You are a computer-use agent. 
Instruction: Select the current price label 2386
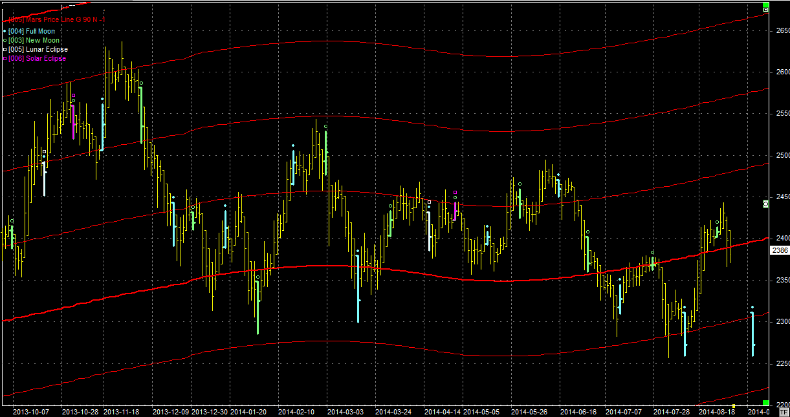click(780, 250)
